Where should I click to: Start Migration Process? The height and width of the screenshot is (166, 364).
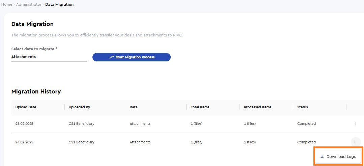click(131, 57)
